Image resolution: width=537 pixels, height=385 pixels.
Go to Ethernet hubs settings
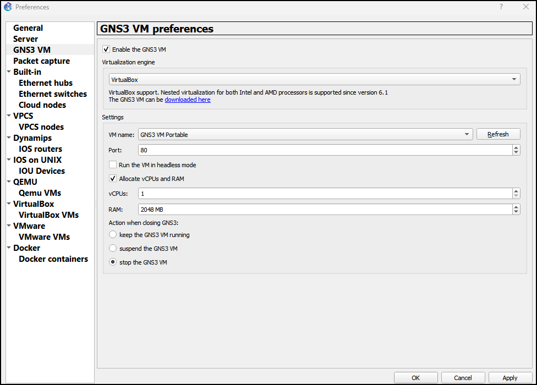[x=46, y=83]
